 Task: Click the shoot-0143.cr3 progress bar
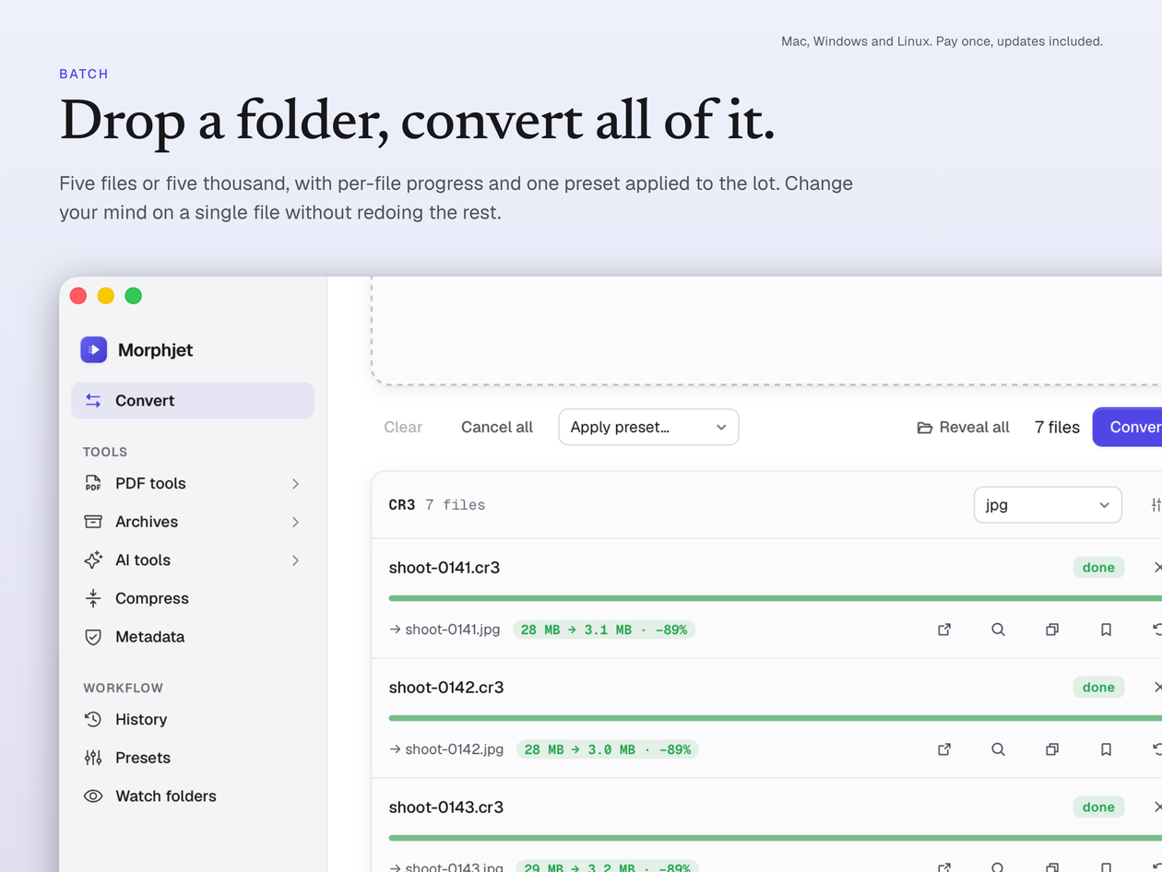pyautogui.click(x=776, y=838)
